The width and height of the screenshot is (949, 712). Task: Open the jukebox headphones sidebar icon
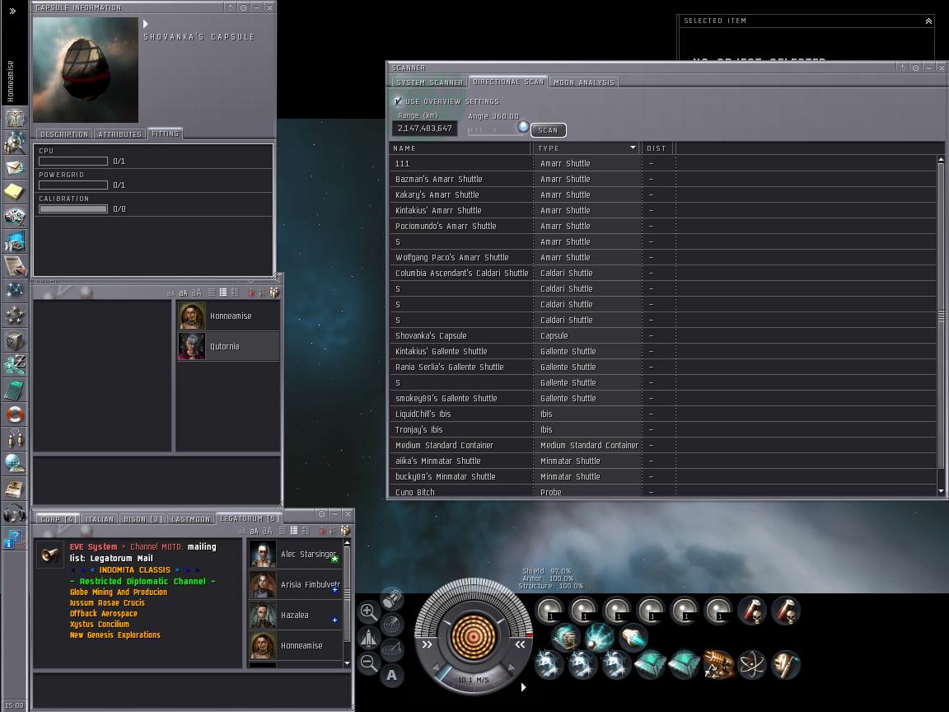tap(15, 513)
